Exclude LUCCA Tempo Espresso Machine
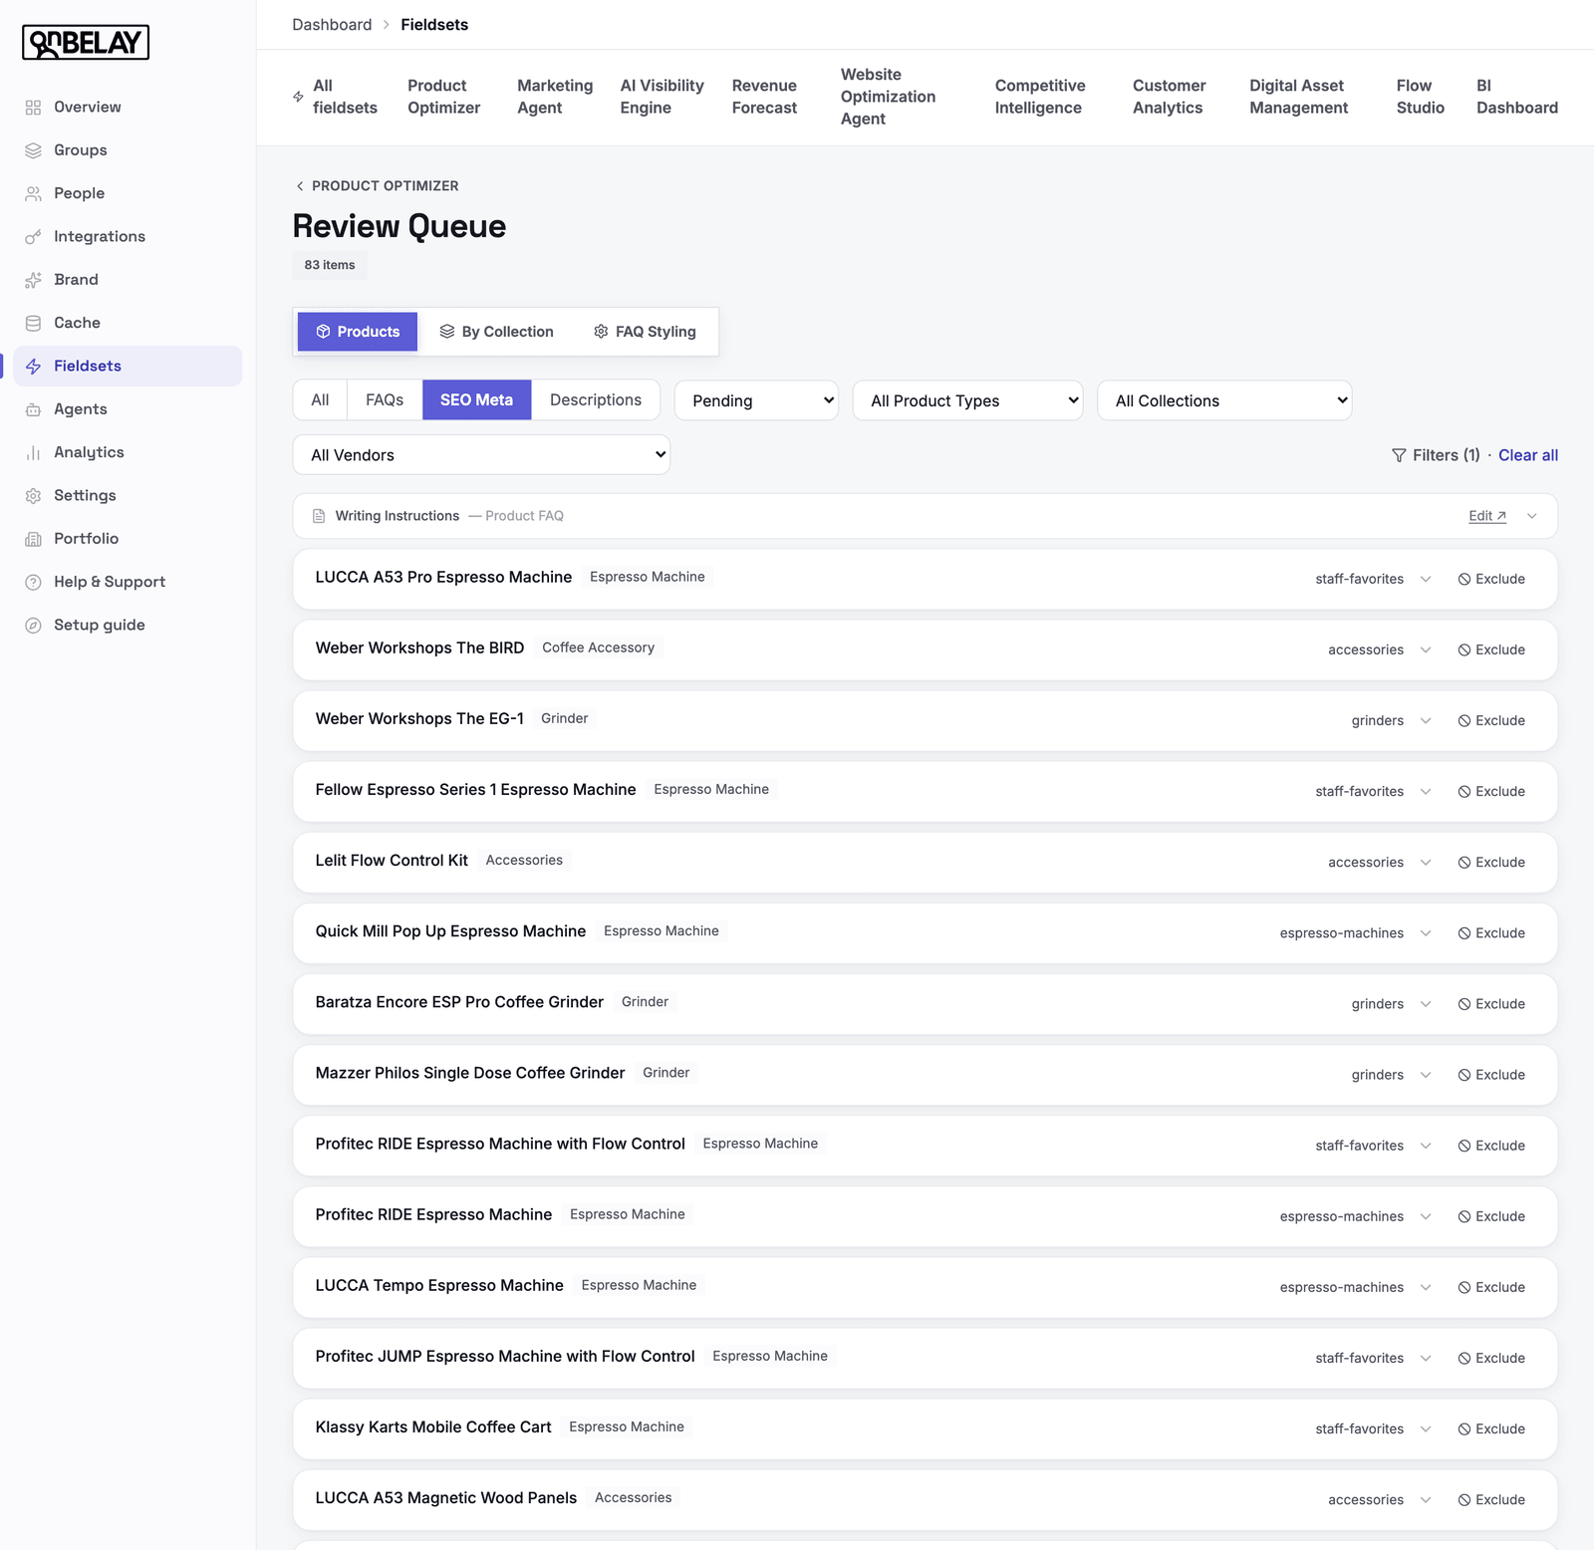 point(1491,1287)
